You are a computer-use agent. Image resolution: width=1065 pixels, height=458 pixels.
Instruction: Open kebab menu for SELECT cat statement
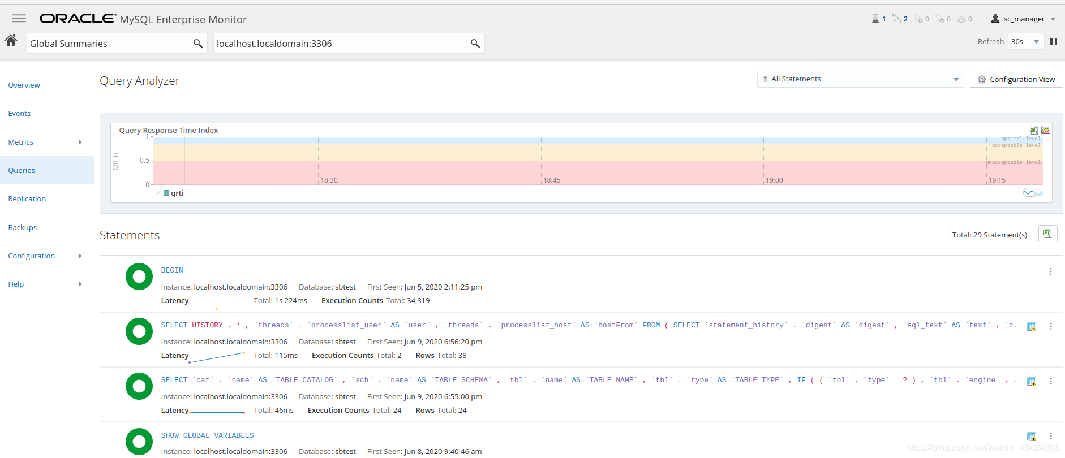point(1051,381)
